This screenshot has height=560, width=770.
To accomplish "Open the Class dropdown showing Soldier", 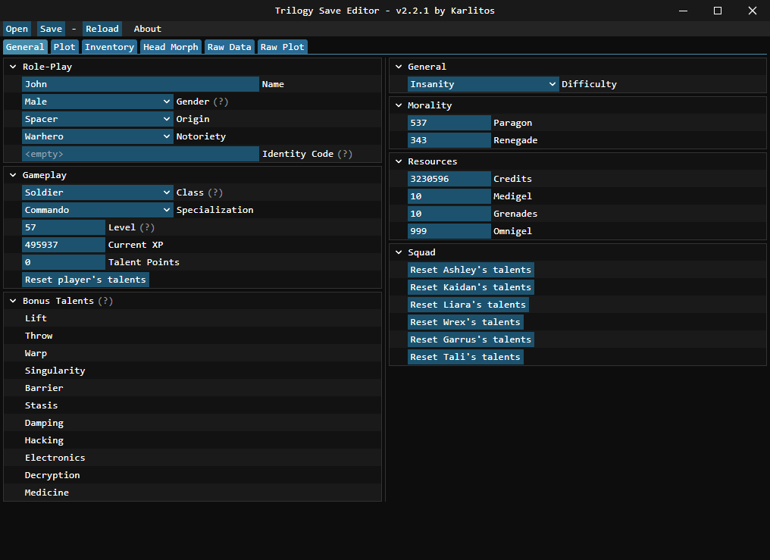I will tap(98, 192).
